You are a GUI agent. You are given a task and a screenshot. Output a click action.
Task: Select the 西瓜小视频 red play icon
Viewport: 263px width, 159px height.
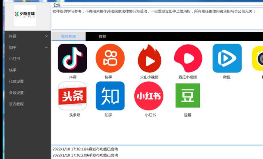pos(188,58)
